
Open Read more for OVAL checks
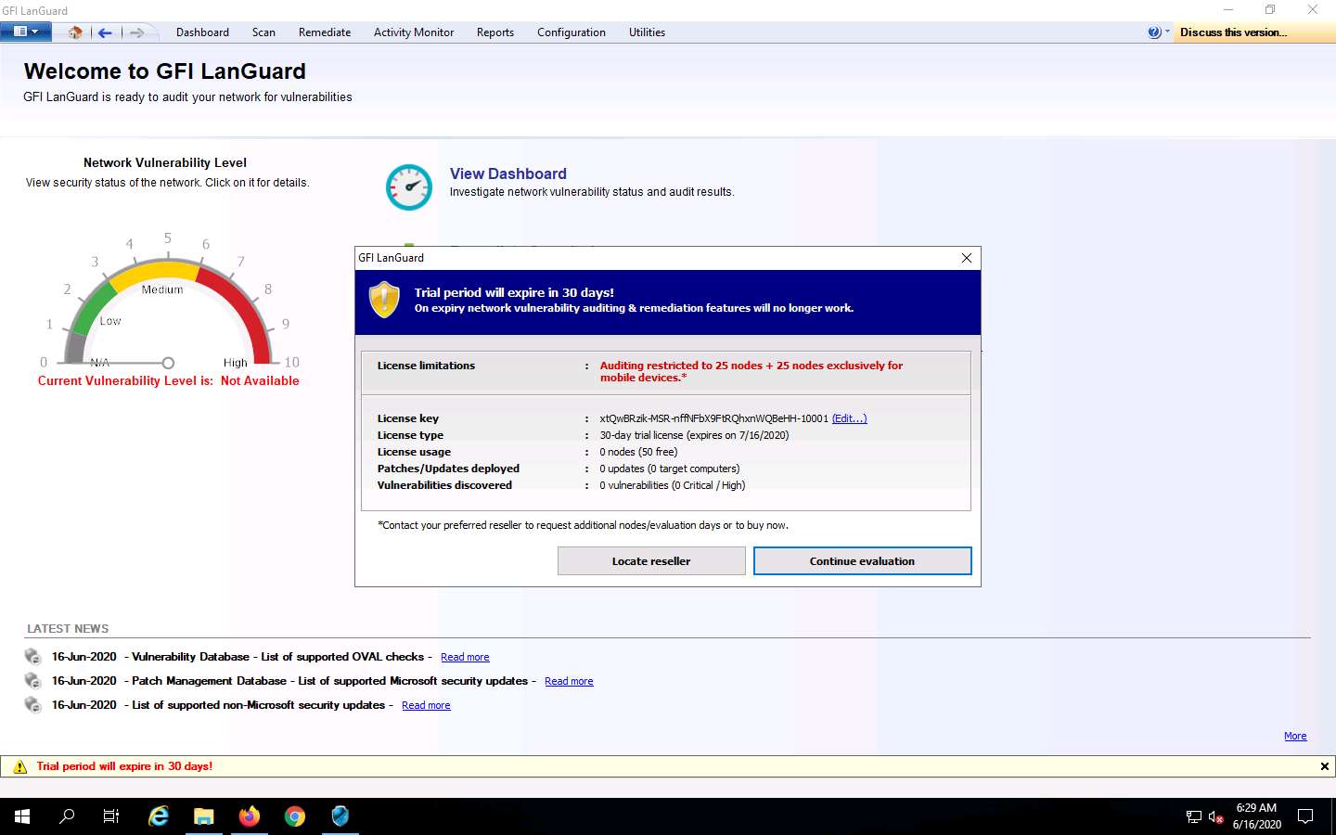point(465,657)
